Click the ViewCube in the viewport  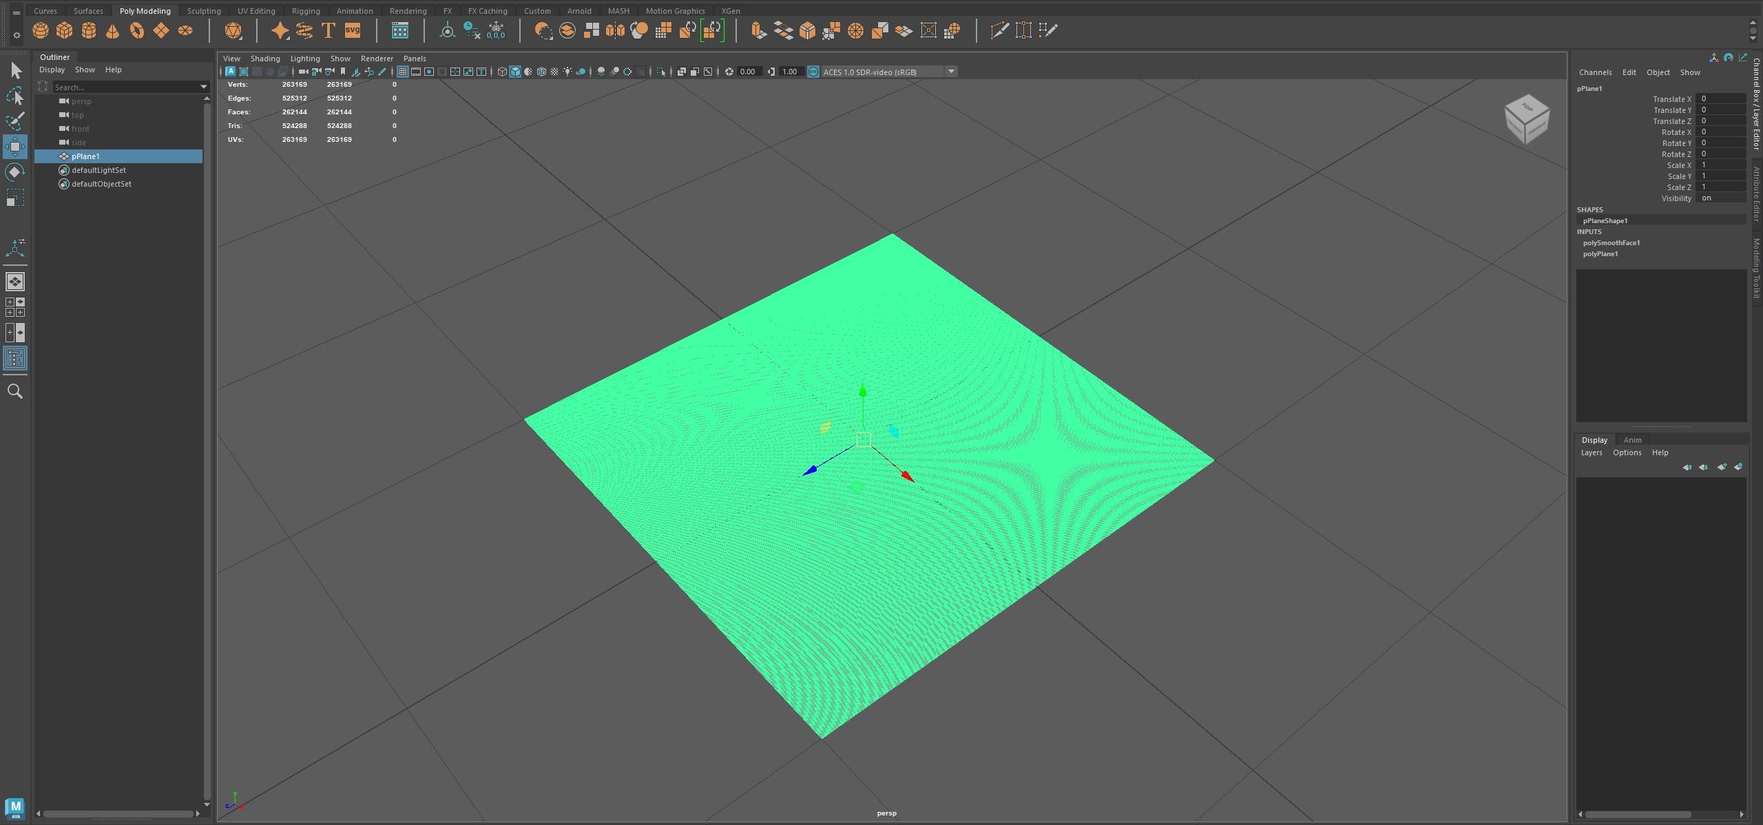pos(1527,119)
